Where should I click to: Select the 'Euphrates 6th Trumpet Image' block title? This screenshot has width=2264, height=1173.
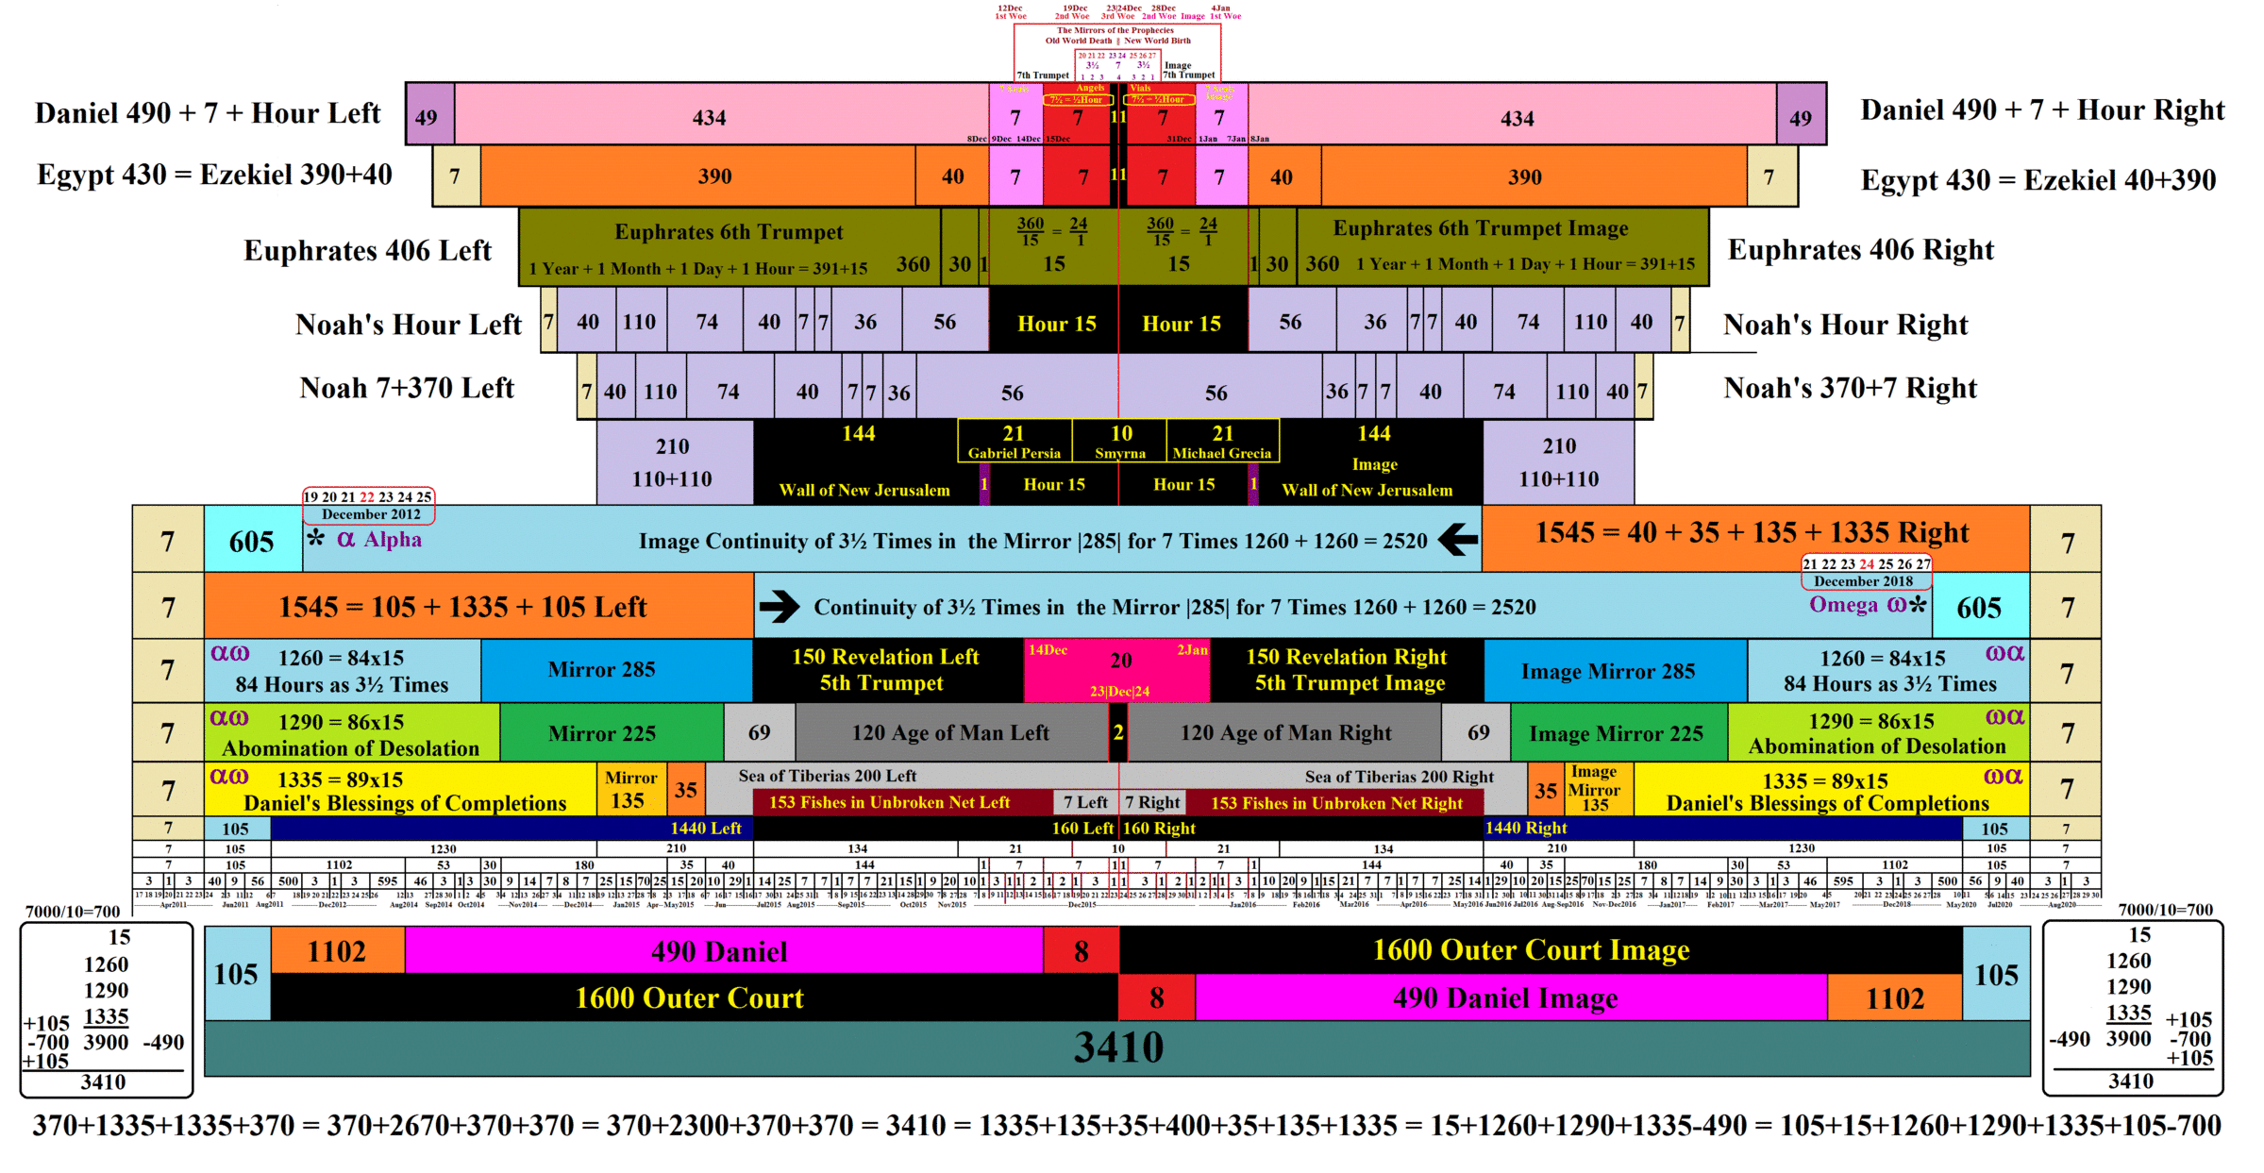click(x=1481, y=228)
